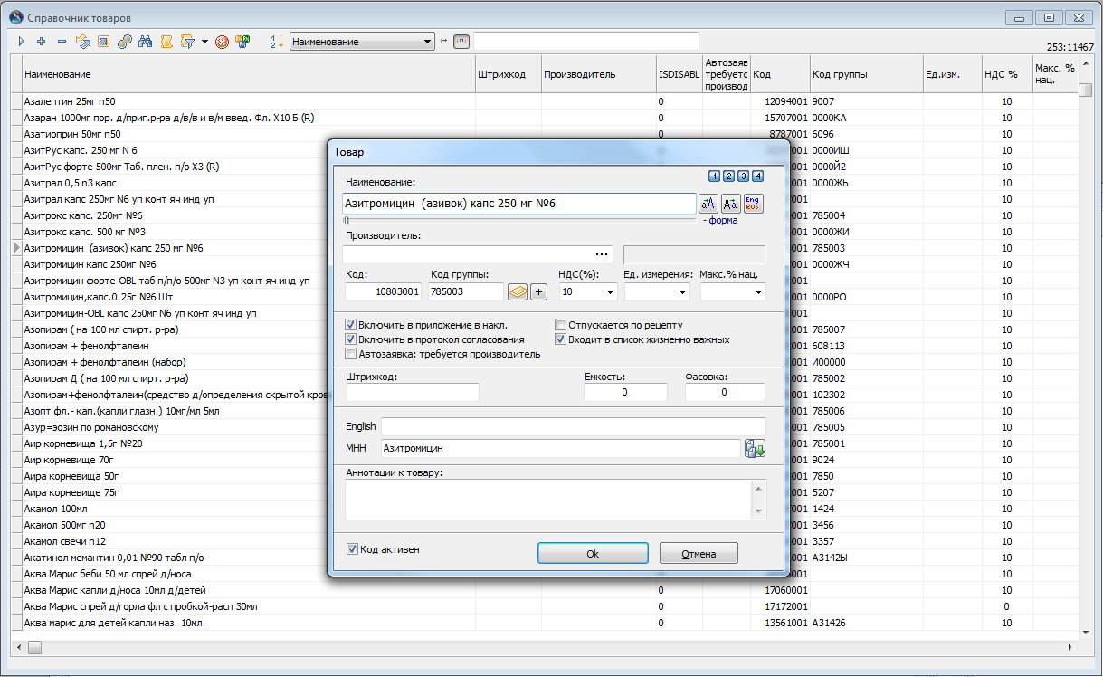Click the form slider handle under name field
Screen dimensions: 1103x677
tap(346, 220)
